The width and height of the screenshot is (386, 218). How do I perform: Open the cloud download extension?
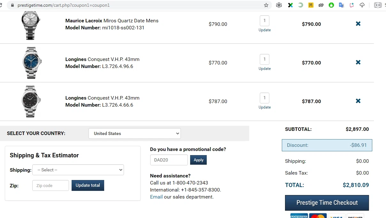click(362, 5)
